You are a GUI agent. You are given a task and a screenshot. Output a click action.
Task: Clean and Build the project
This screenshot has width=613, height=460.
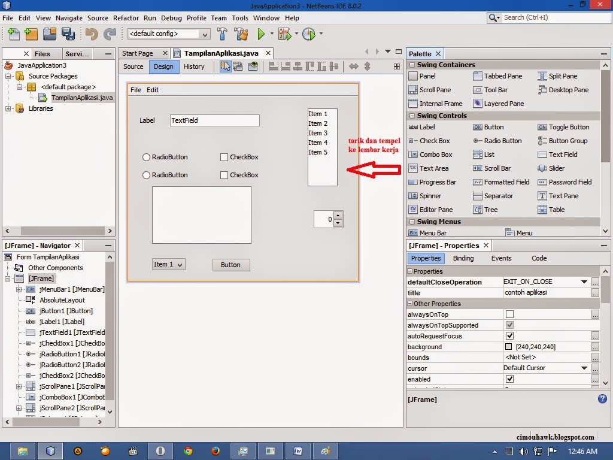tap(242, 34)
